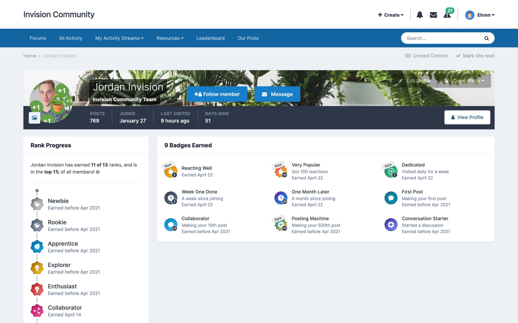Open the Cover Photo dropdown
The height and width of the screenshot is (323, 518).
(x=464, y=81)
